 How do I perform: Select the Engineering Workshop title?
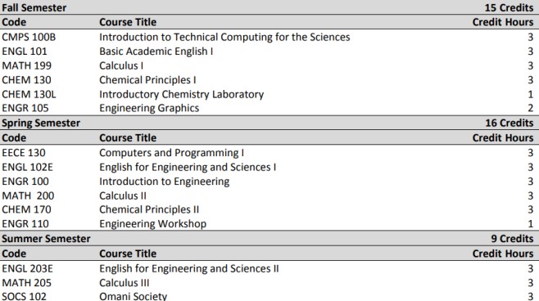153,224
